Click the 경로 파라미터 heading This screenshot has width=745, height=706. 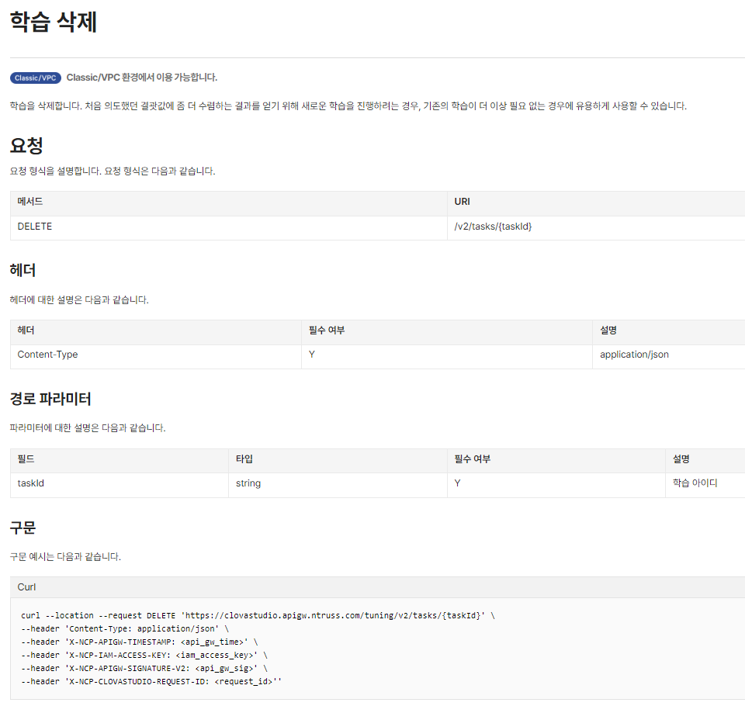pos(50,399)
